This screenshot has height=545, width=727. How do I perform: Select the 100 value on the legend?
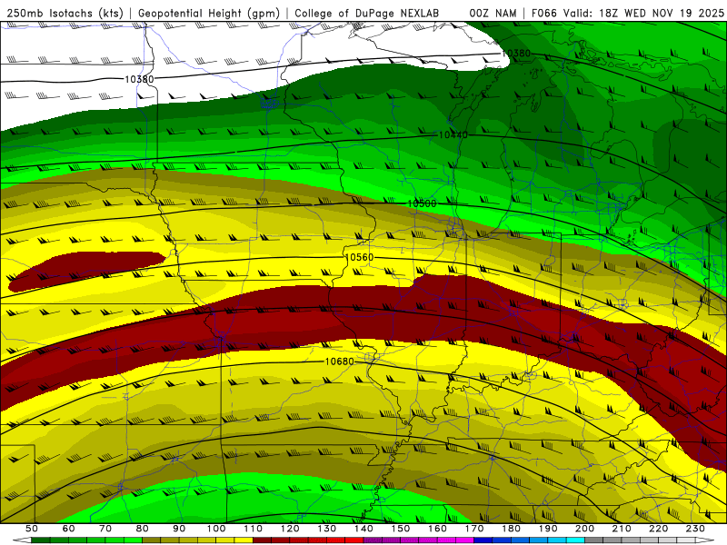click(x=216, y=529)
